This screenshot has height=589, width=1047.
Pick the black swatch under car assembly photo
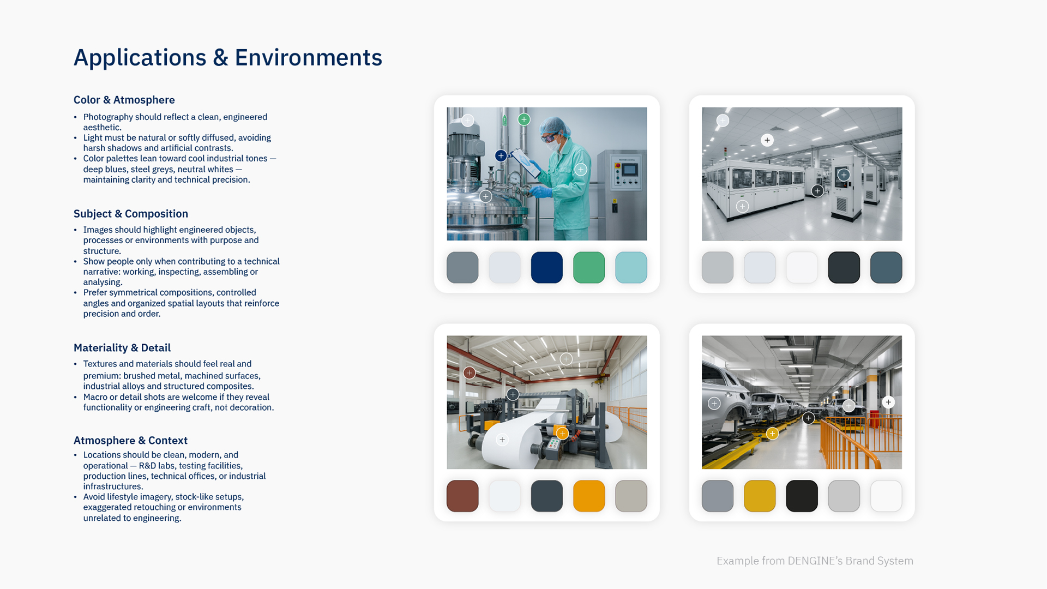coord(802,496)
